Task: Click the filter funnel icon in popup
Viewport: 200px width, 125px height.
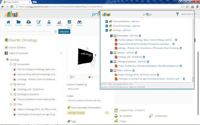Action: (x=177, y=14)
